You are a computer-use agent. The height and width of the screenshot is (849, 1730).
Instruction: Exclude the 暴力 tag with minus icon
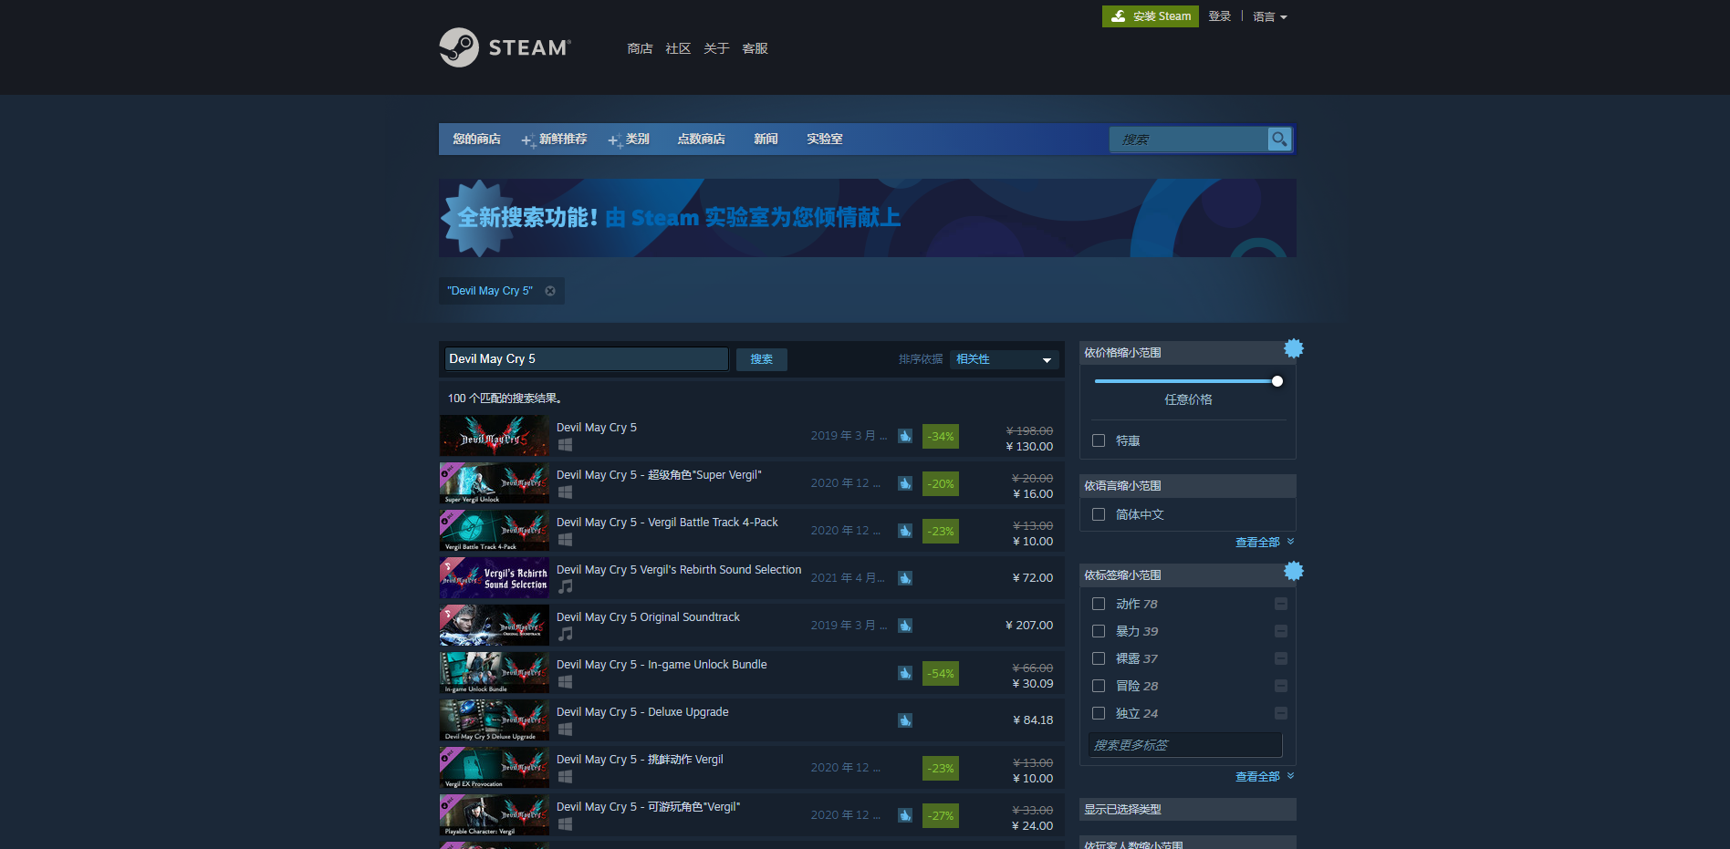pos(1281,631)
